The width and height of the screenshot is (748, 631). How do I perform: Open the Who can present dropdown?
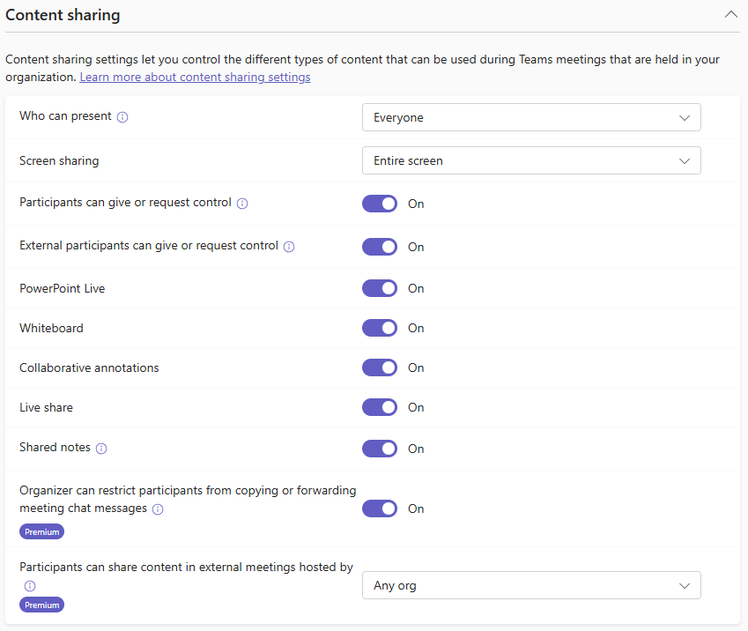(x=531, y=117)
